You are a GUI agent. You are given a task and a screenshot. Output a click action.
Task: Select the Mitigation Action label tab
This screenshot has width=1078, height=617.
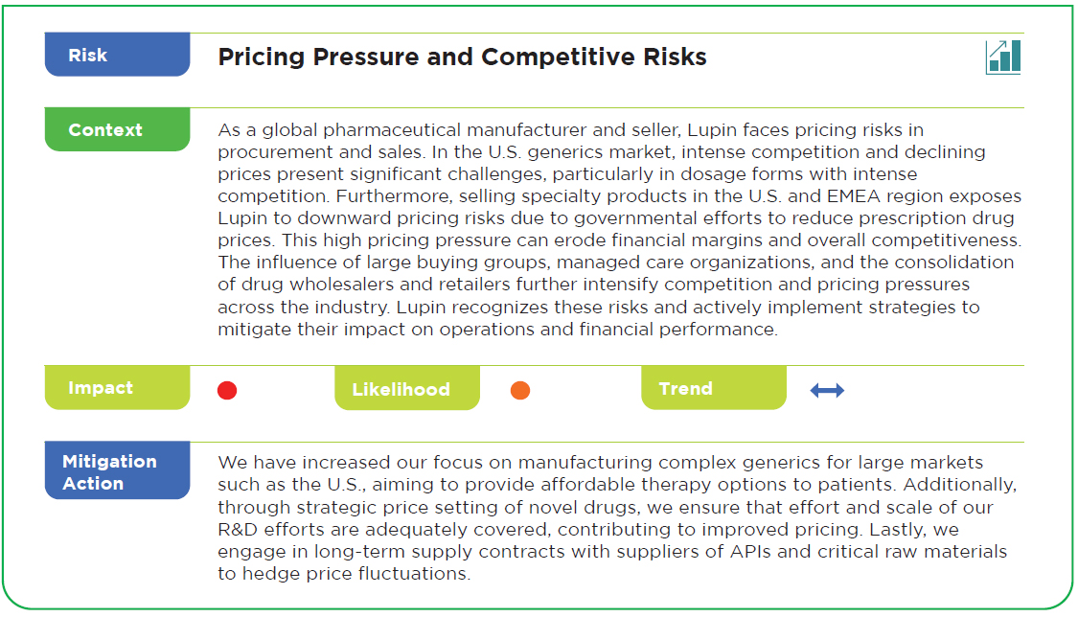tap(117, 470)
